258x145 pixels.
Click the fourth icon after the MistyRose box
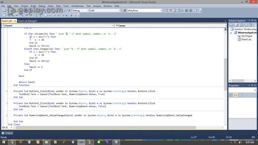[179, 10]
